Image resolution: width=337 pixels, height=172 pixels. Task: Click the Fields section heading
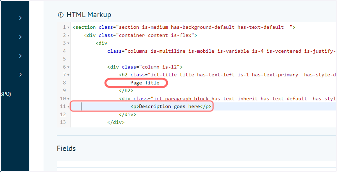[66, 148]
